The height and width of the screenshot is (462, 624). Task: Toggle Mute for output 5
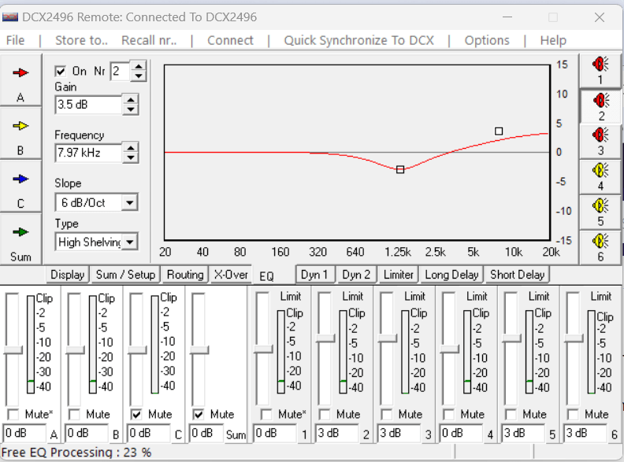[511, 415]
